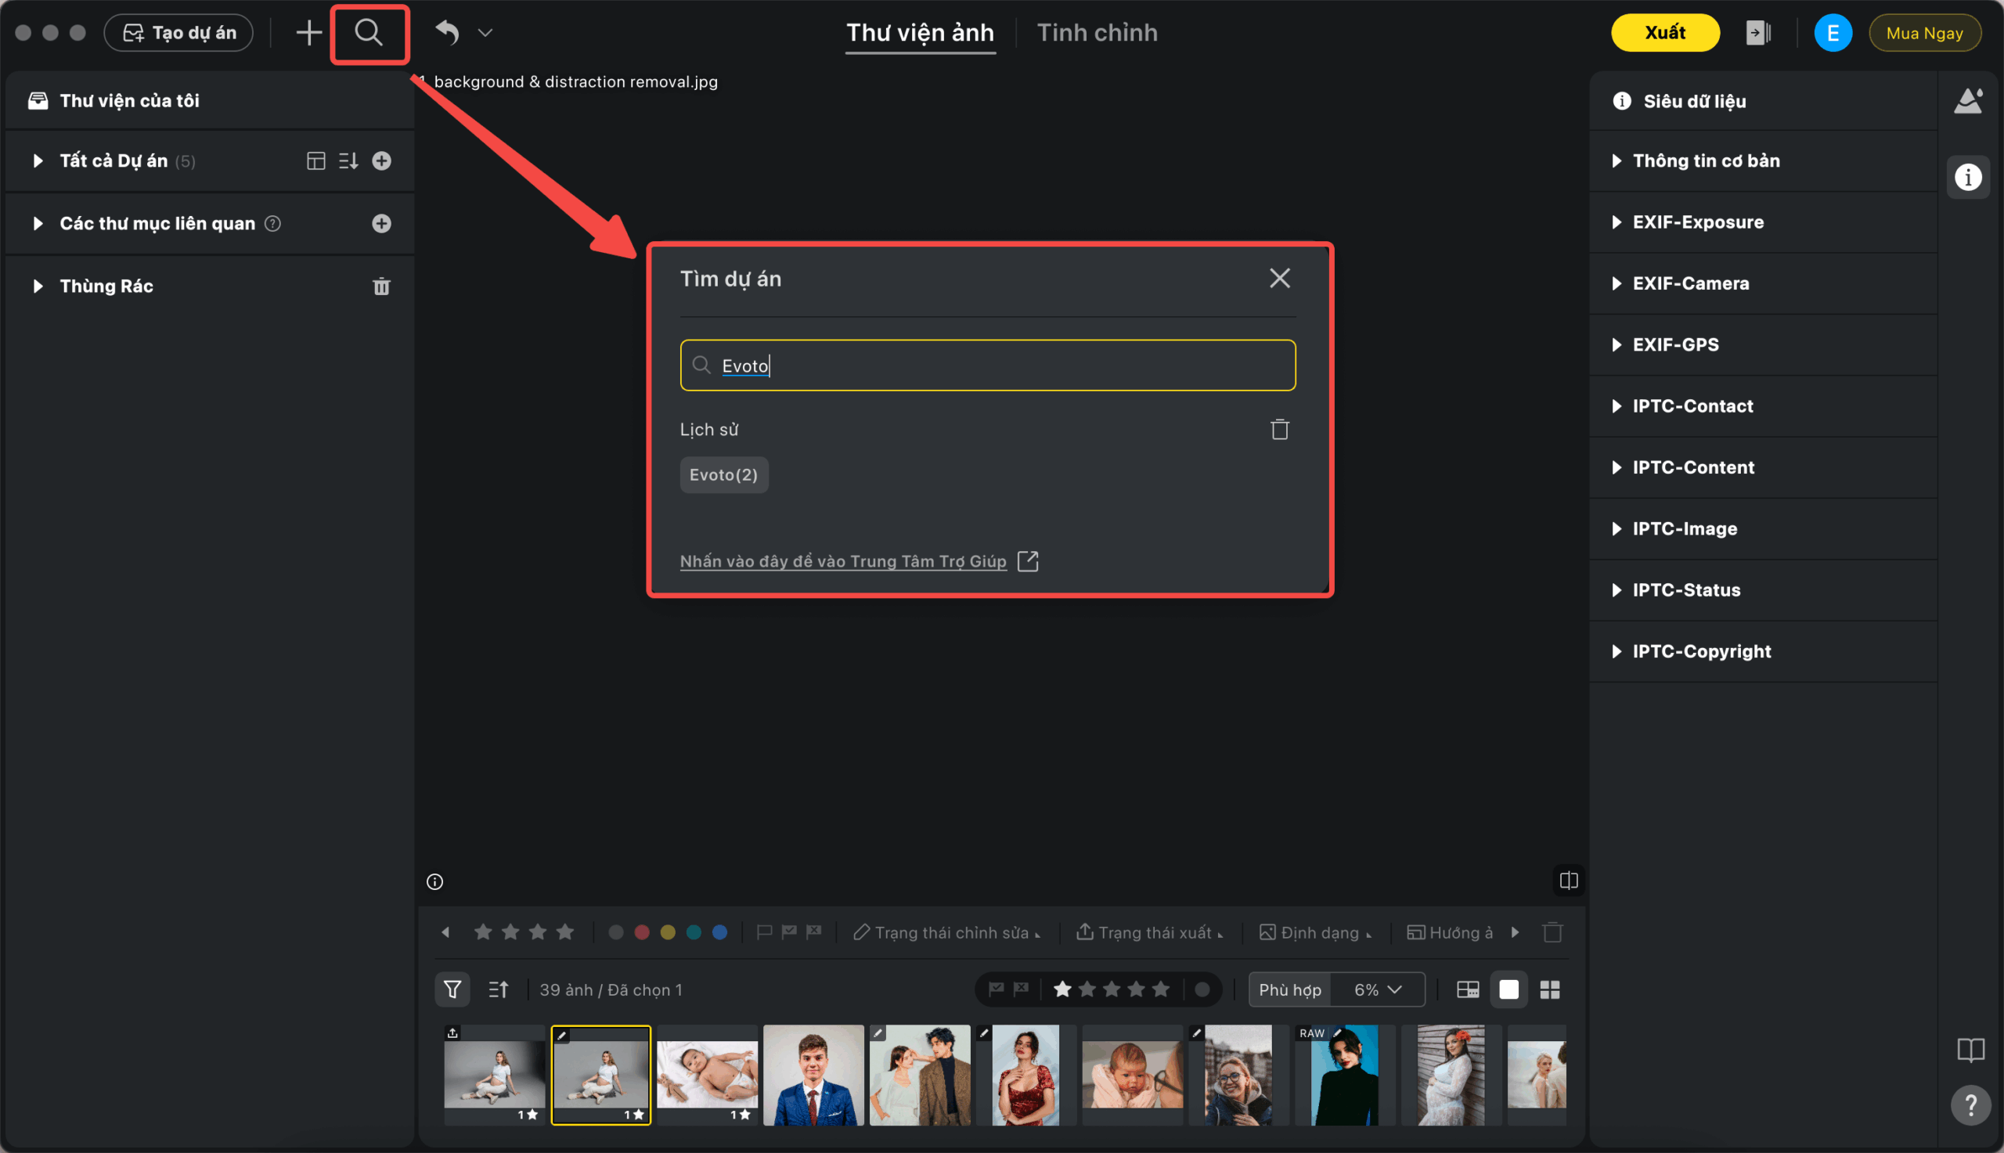This screenshot has height=1153, width=2004.
Task: Click the round help question button
Action: [x=1971, y=1104]
